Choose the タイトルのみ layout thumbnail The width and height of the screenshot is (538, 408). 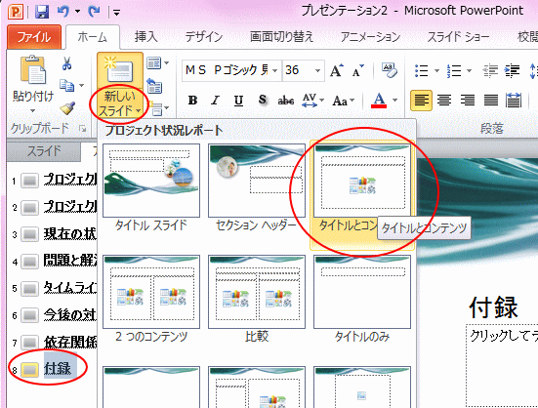pyautogui.click(x=362, y=292)
